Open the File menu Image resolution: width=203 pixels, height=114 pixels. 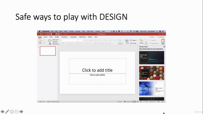pyautogui.click(x=52, y=31)
